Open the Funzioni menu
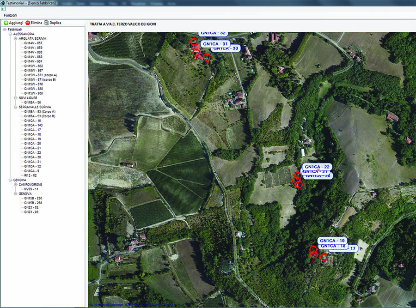Screen dimensions: 416x308 tap(10, 15)
